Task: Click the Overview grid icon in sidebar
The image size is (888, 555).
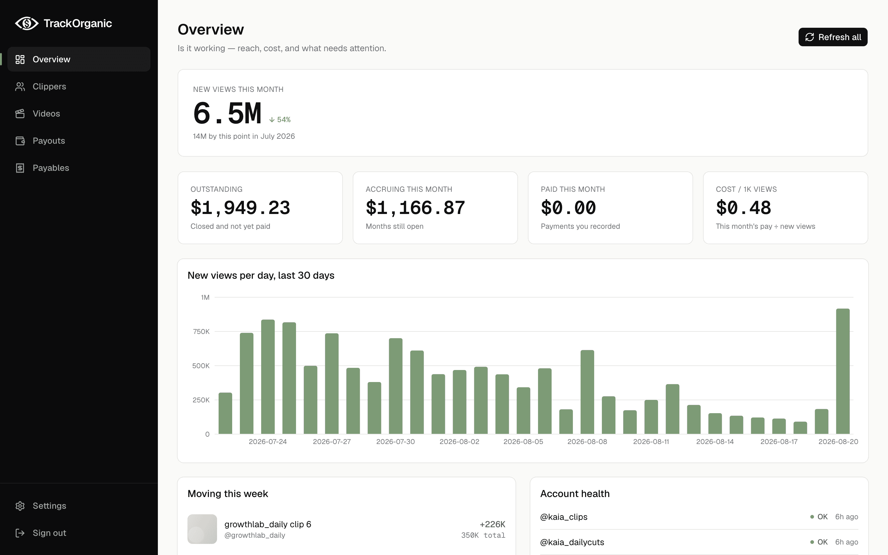Action: 20,59
